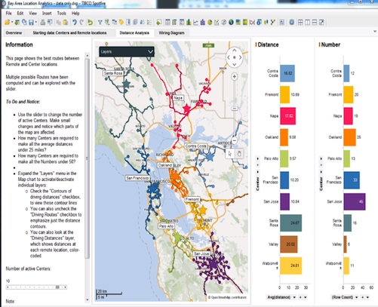
Task: Click the active Centers slider handle
Action: 57,287
